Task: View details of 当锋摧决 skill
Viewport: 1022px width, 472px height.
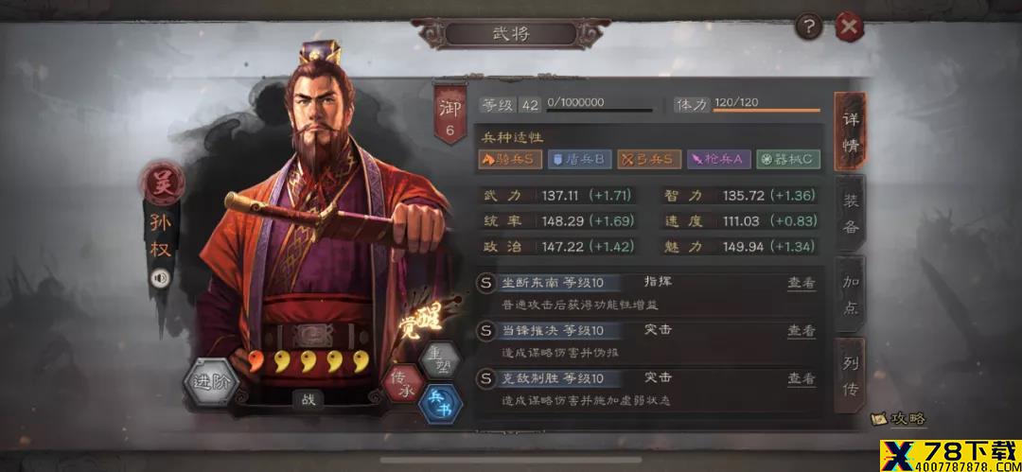Action: pos(802,330)
